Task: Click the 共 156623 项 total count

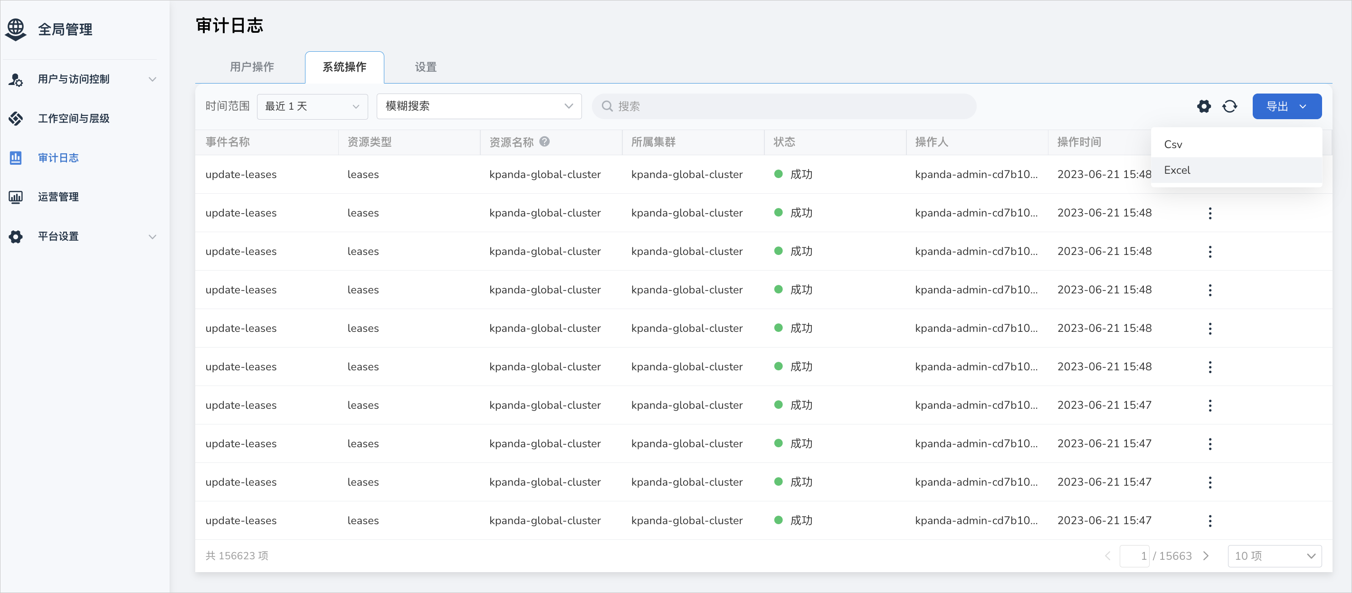Action: [237, 556]
